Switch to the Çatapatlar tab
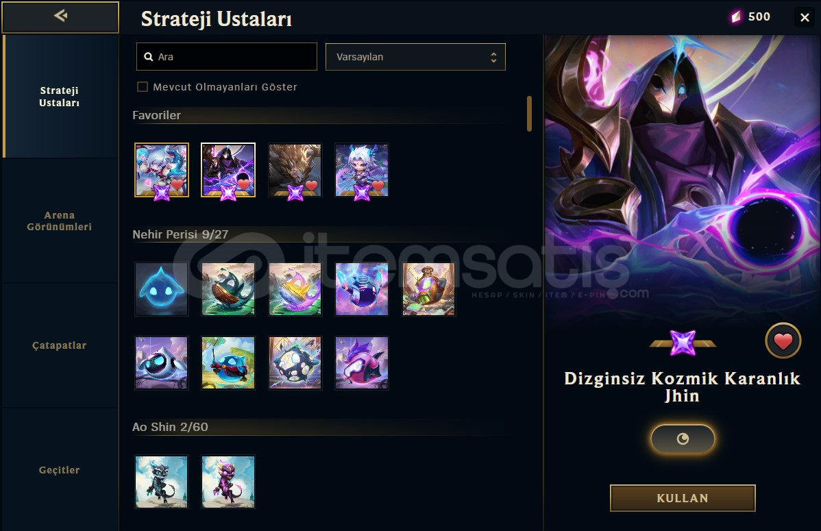821x531 pixels. tap(60, 345)
